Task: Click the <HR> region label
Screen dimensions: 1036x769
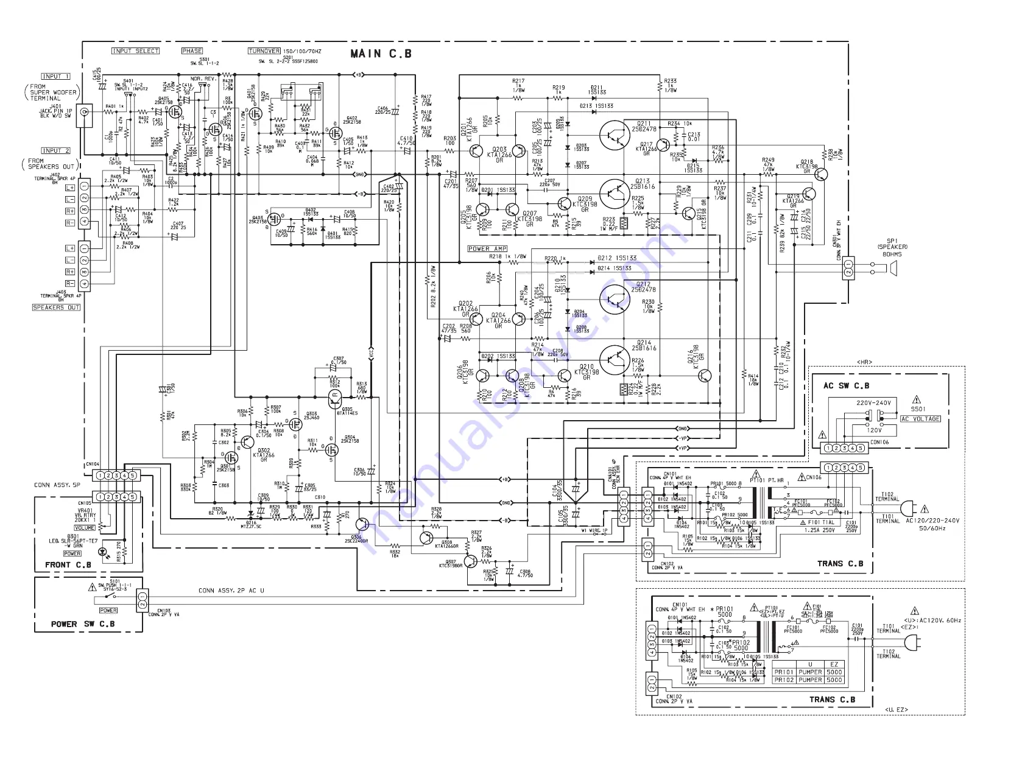Action: click(x=864, y=362)
